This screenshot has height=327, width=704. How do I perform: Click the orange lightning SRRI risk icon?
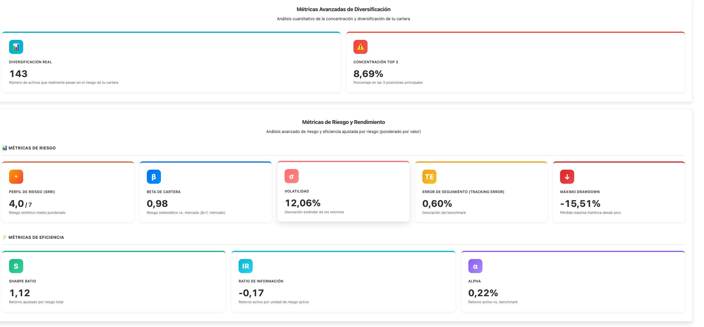(x=16, y=177)
